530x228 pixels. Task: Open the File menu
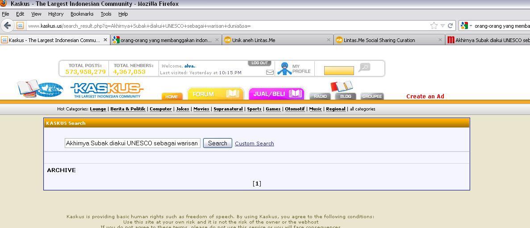(5, 14)
